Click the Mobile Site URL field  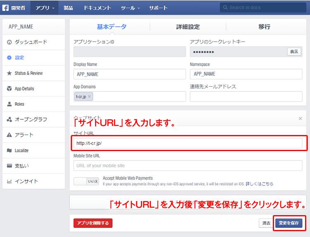pyautogui.click(x=188, y=166)
